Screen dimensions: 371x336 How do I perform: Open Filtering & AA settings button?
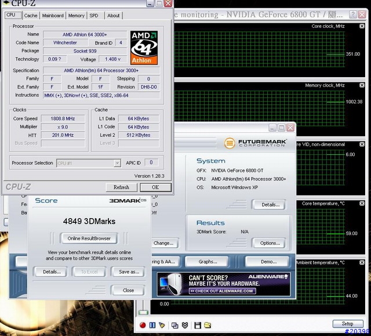click(x=165, y=262)
